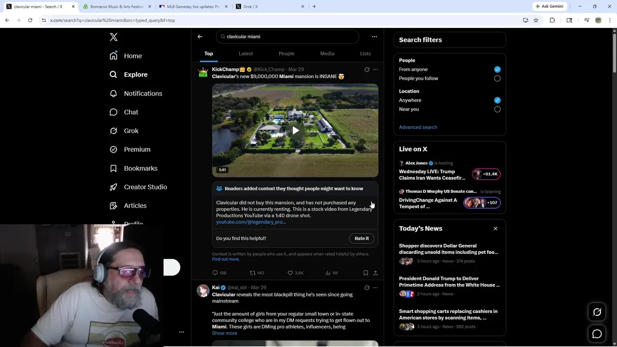Select From anyone radio option
The width and height of the screenshot is (617, 347).
click(497, 69)
